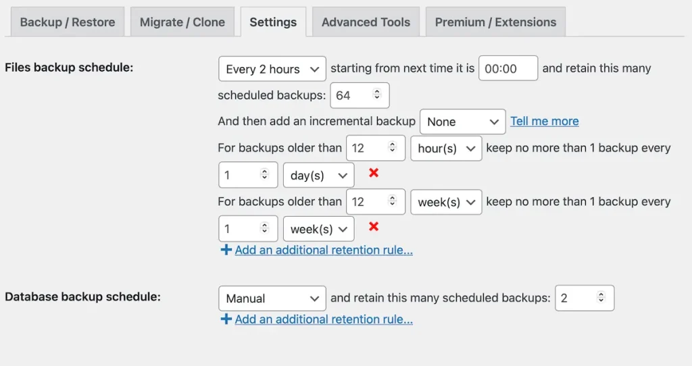Open the day(s) unit dropdown
Screen dimensions: 692x366
tap(319, 176)
